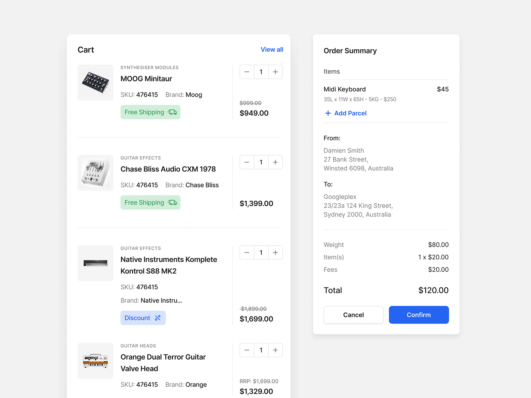Click the truck icon on MOOG Minitaur's shipping badge

pyautogui.click(x=172, y=112)
